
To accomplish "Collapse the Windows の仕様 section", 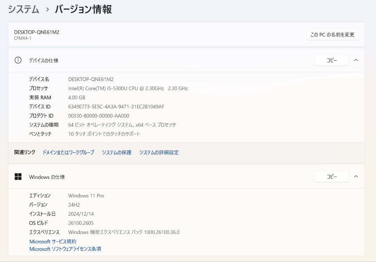I will (x=356, y=176).
